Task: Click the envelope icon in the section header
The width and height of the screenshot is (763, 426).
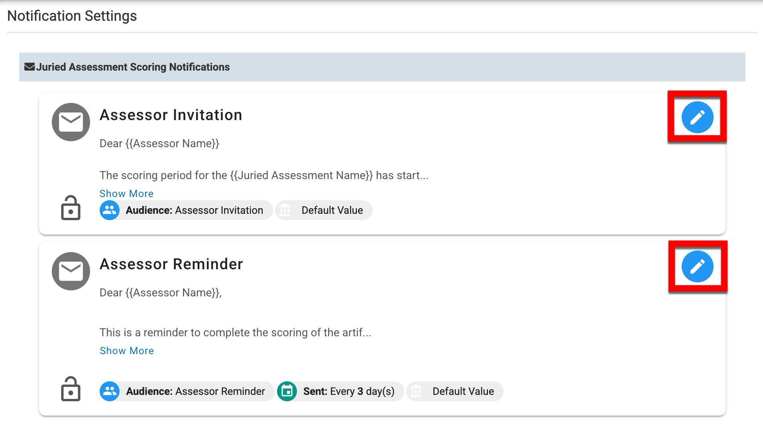Action: (29, 67)
